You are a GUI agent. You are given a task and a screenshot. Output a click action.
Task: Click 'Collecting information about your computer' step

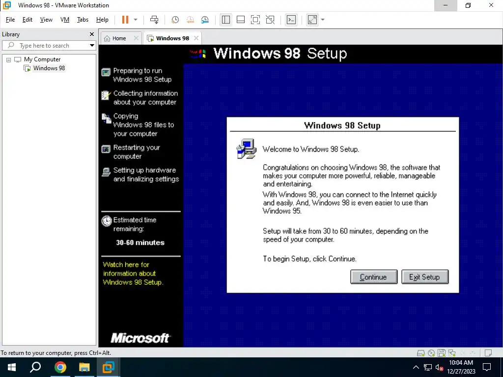[145, 98]
